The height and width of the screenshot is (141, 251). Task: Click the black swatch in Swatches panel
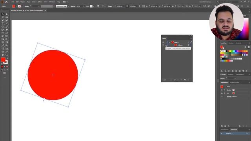[x=227, y=51]
